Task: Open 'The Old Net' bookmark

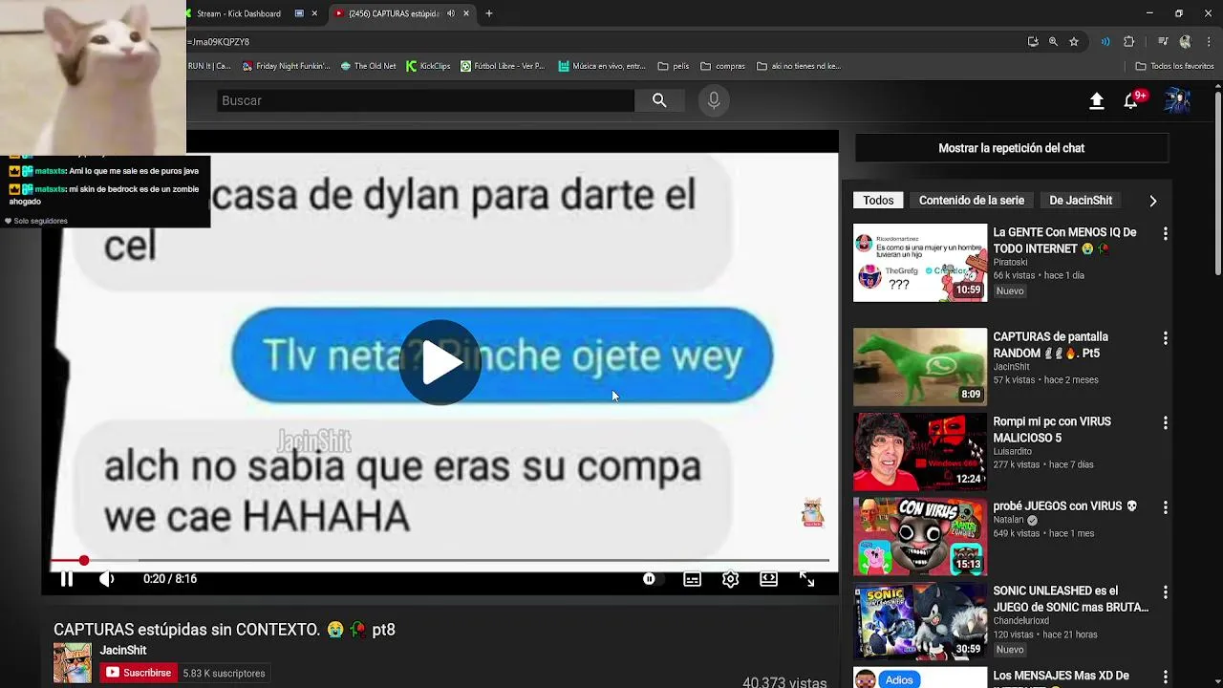Action: coord(367,66)
